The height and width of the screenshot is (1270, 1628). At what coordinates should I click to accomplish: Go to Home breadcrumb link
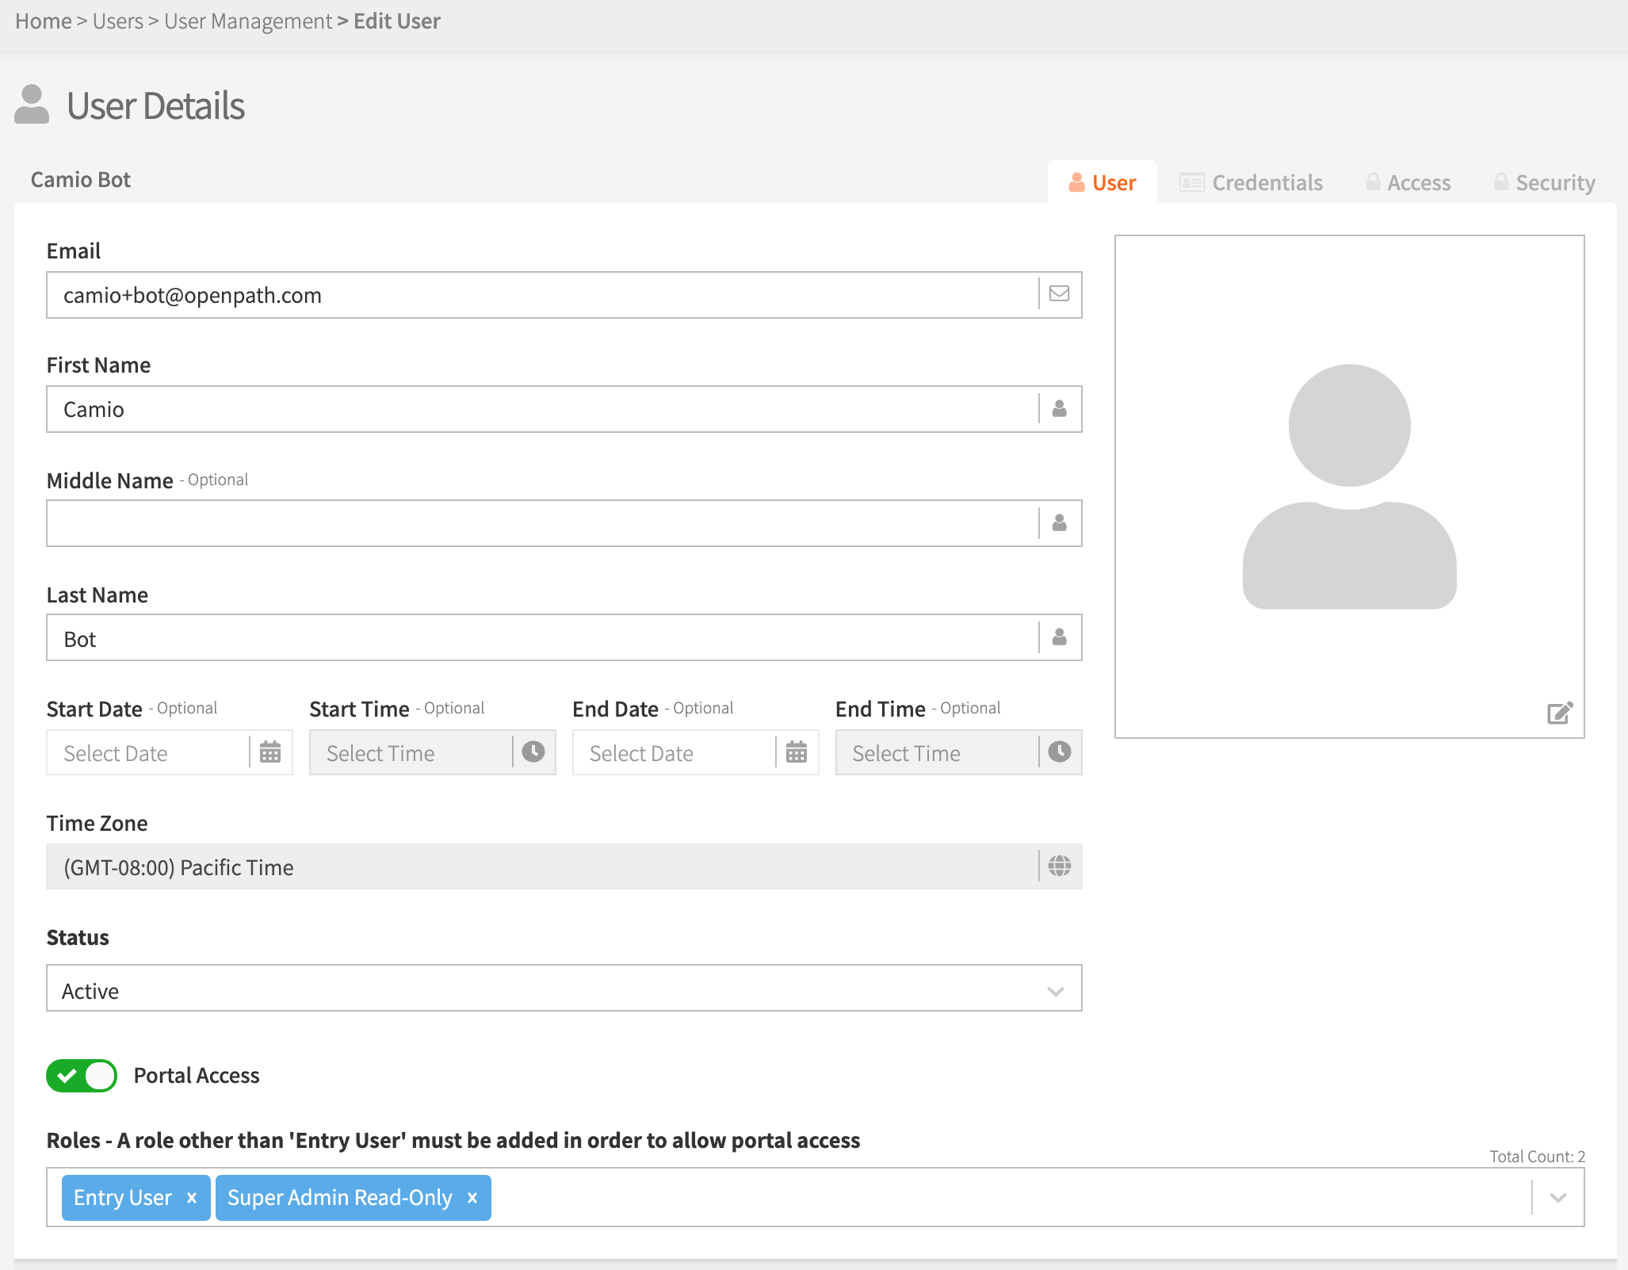(44, 21)
